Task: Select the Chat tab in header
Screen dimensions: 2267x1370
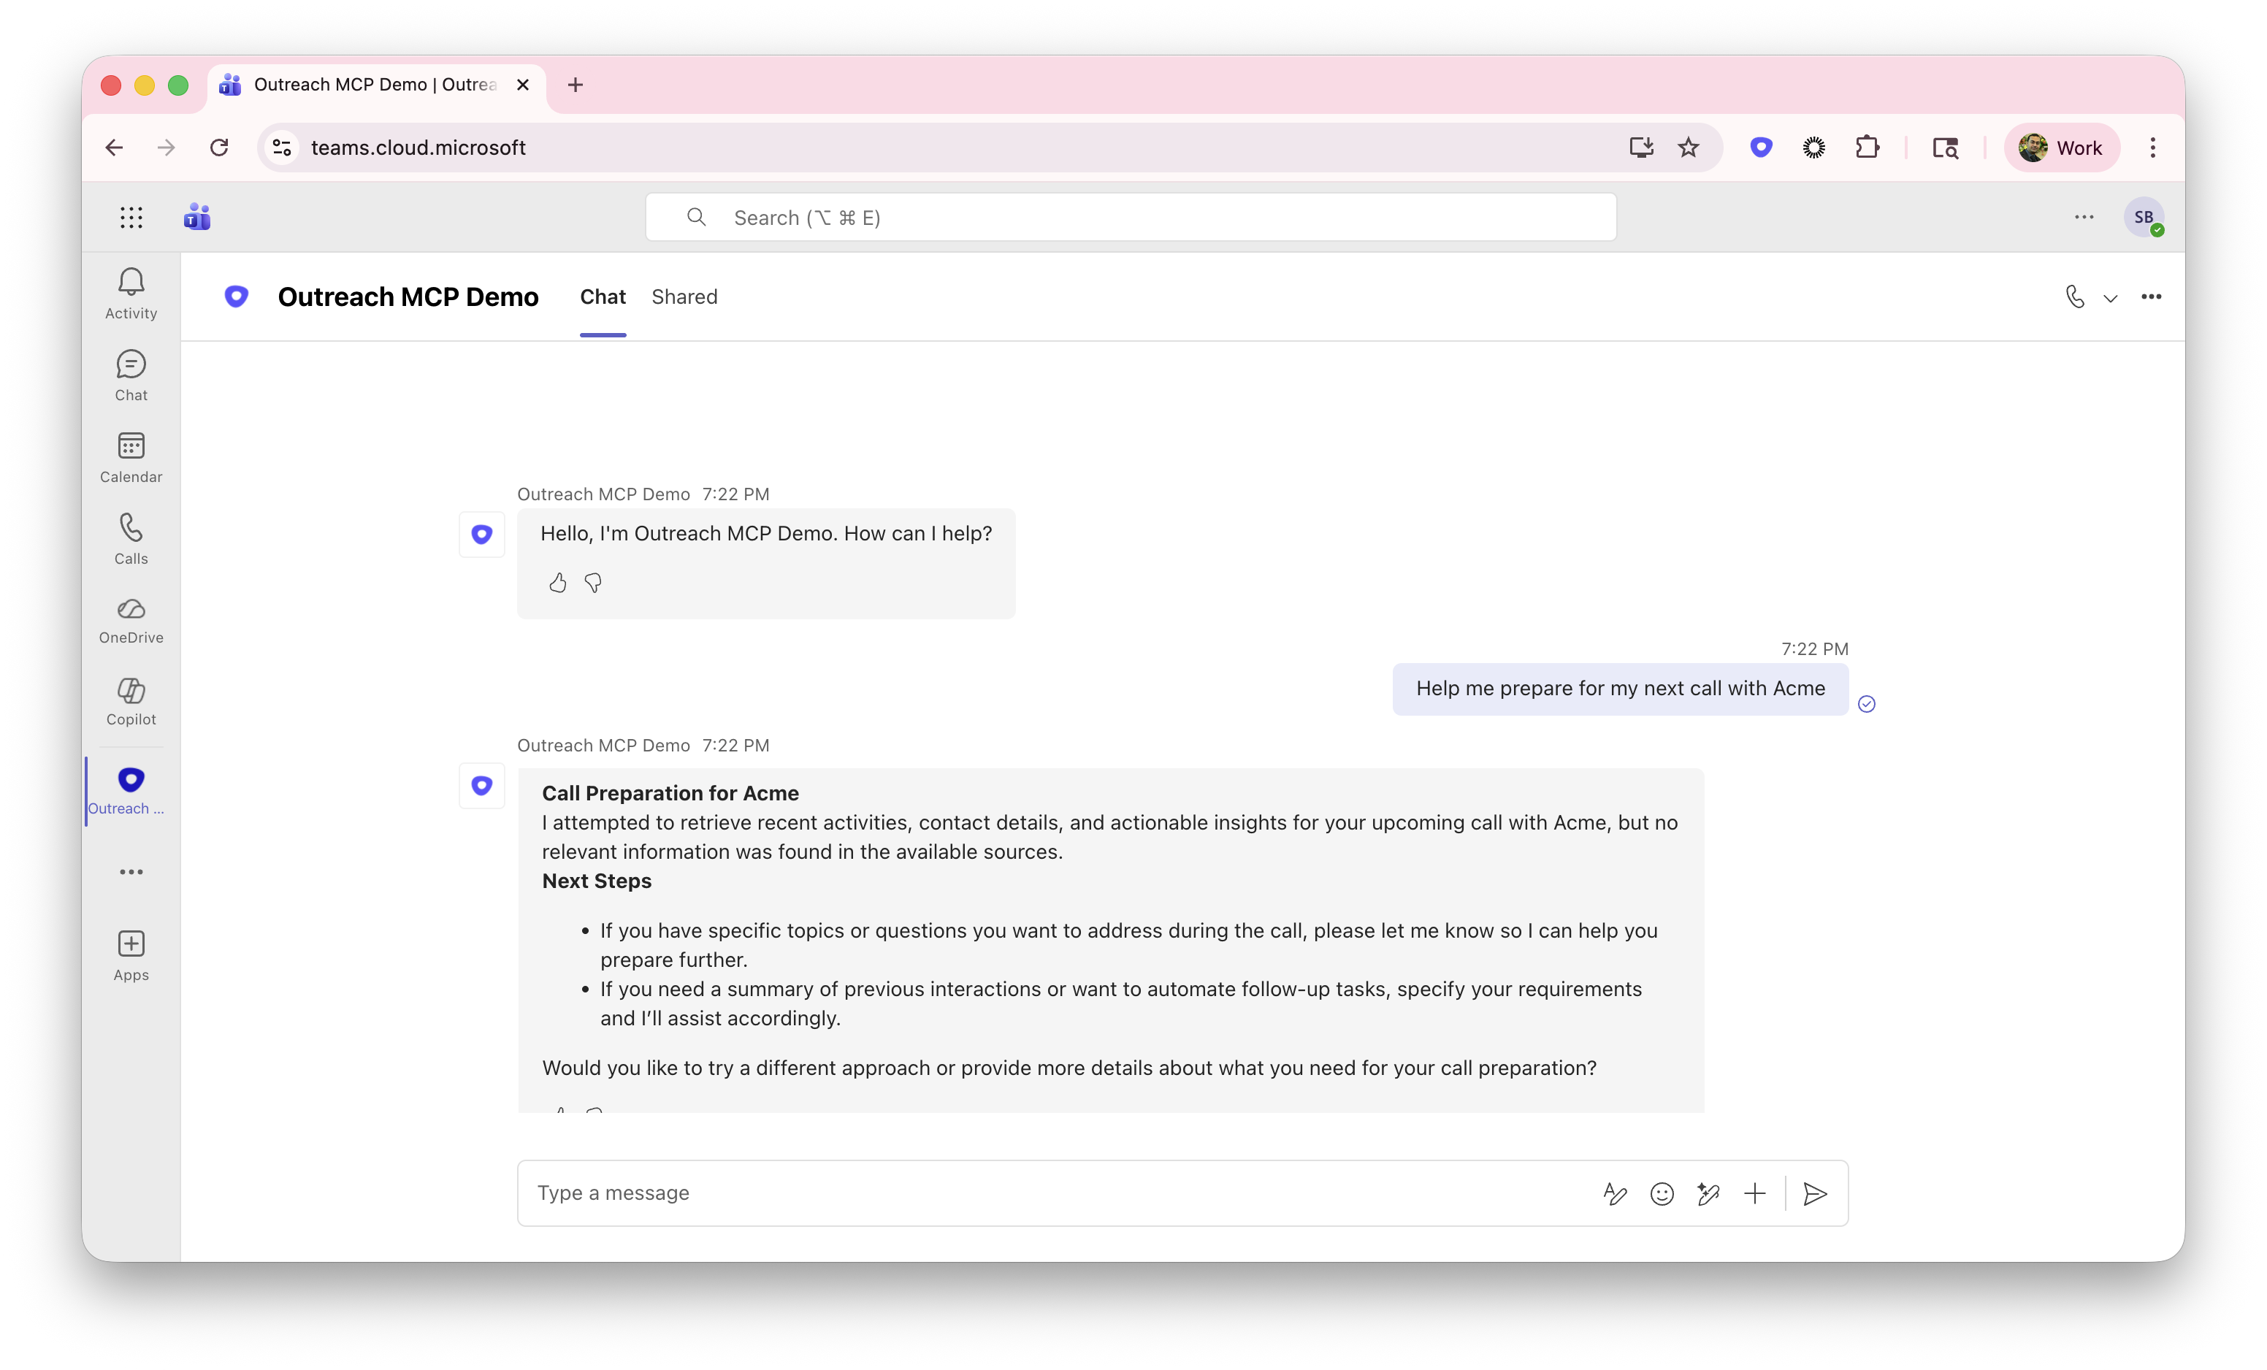Action: pos(603,296)
